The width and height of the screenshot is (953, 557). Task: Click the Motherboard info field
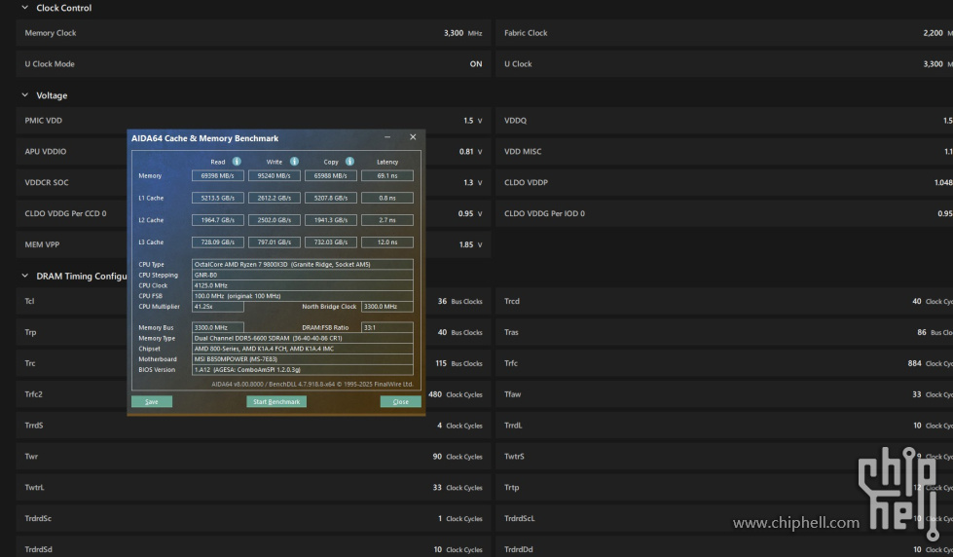coord(302,358)
